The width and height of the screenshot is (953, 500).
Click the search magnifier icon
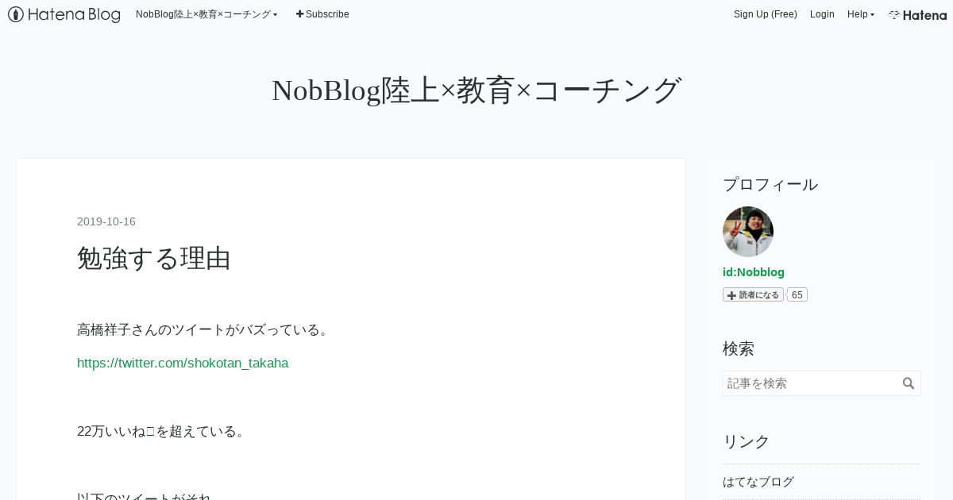(x=909, y=383)
